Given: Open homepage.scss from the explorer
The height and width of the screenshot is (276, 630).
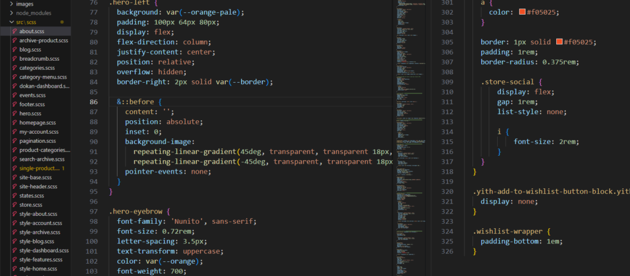Looking at the screenshot, I should 38,123.
